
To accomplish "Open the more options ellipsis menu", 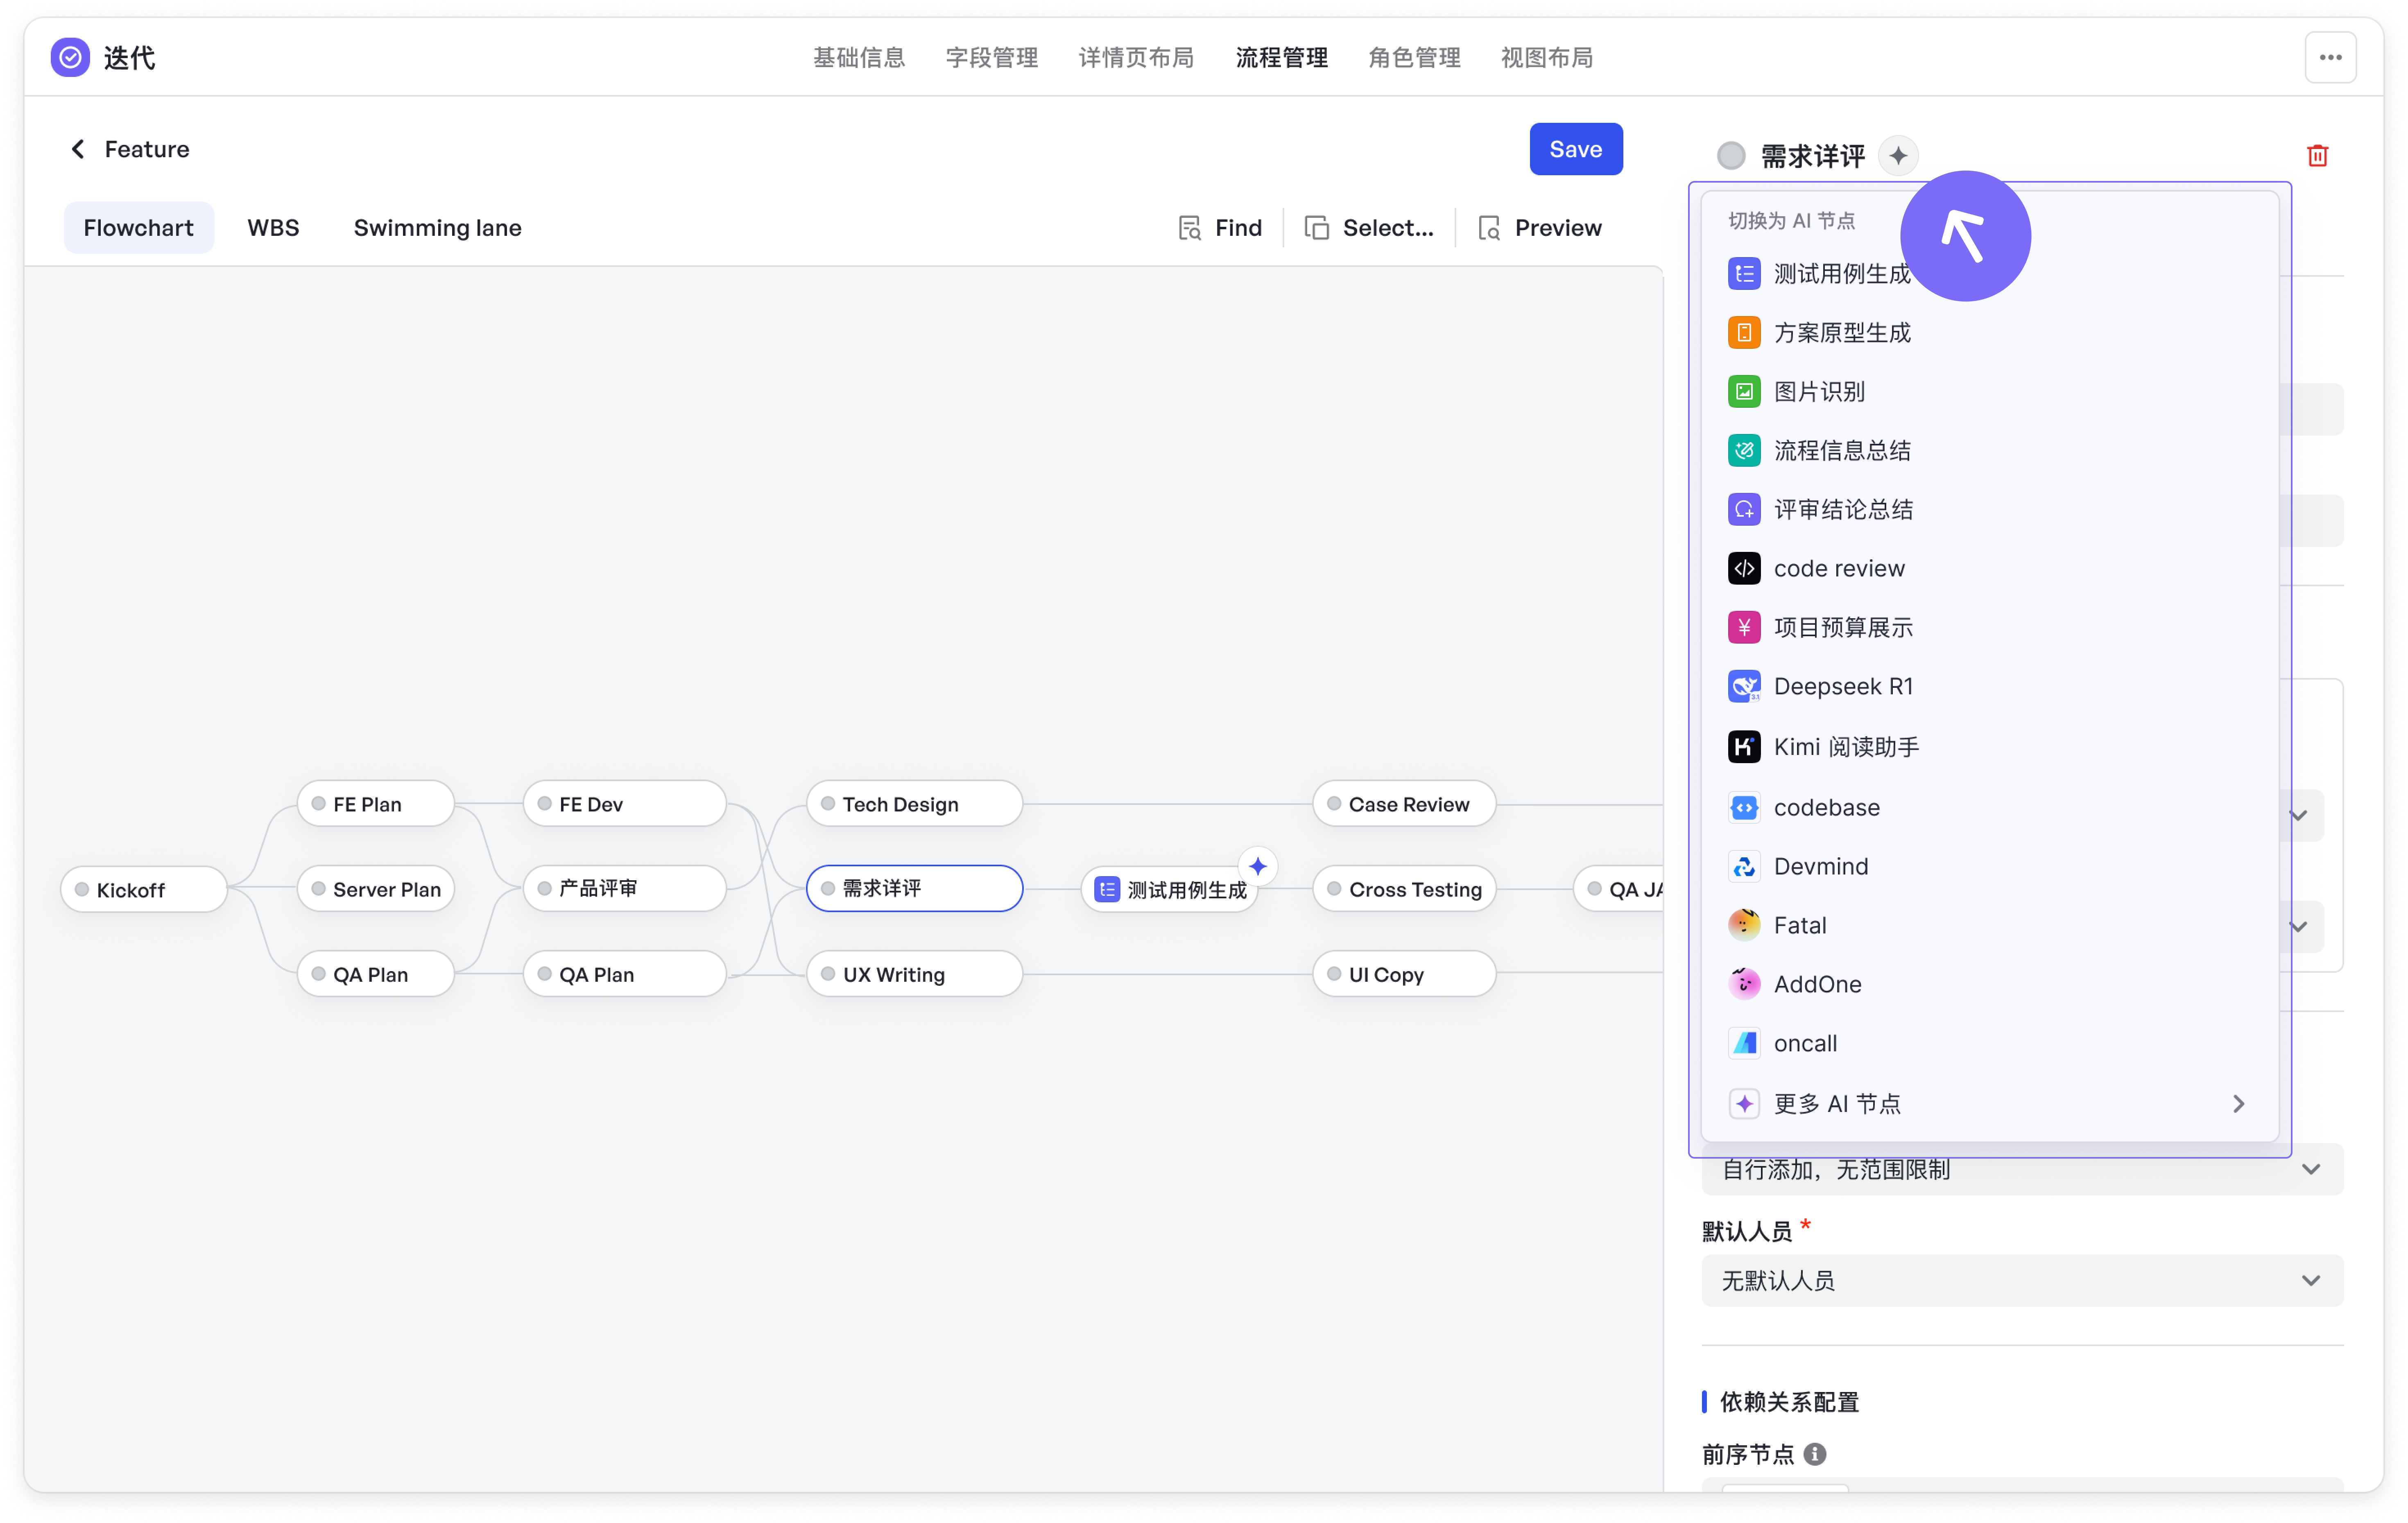I will [x=2330, y=57].
